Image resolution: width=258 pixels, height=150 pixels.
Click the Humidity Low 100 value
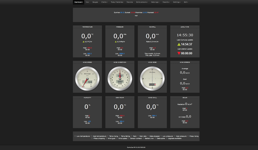click(89, 122)
